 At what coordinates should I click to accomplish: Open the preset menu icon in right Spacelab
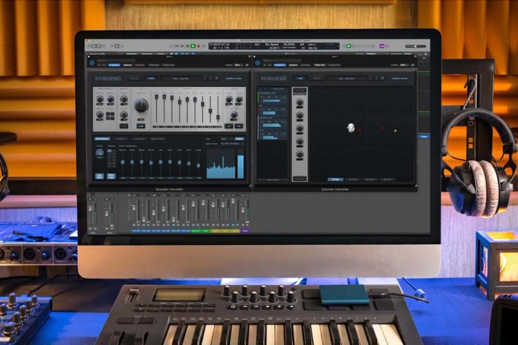point(383,78)
